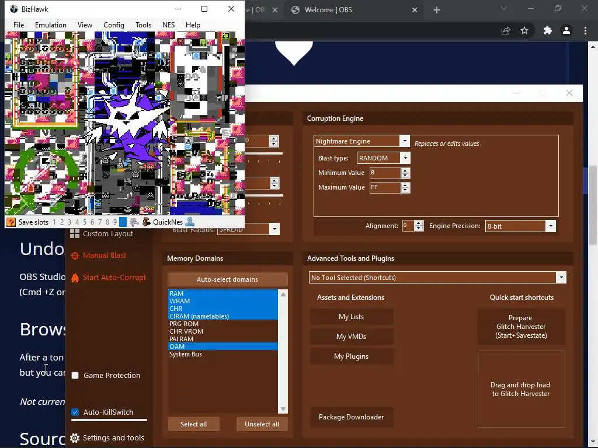This screenshot has height=448, width=598.
Task: Open the View menu in BizHawk
Action: (85, 24)
